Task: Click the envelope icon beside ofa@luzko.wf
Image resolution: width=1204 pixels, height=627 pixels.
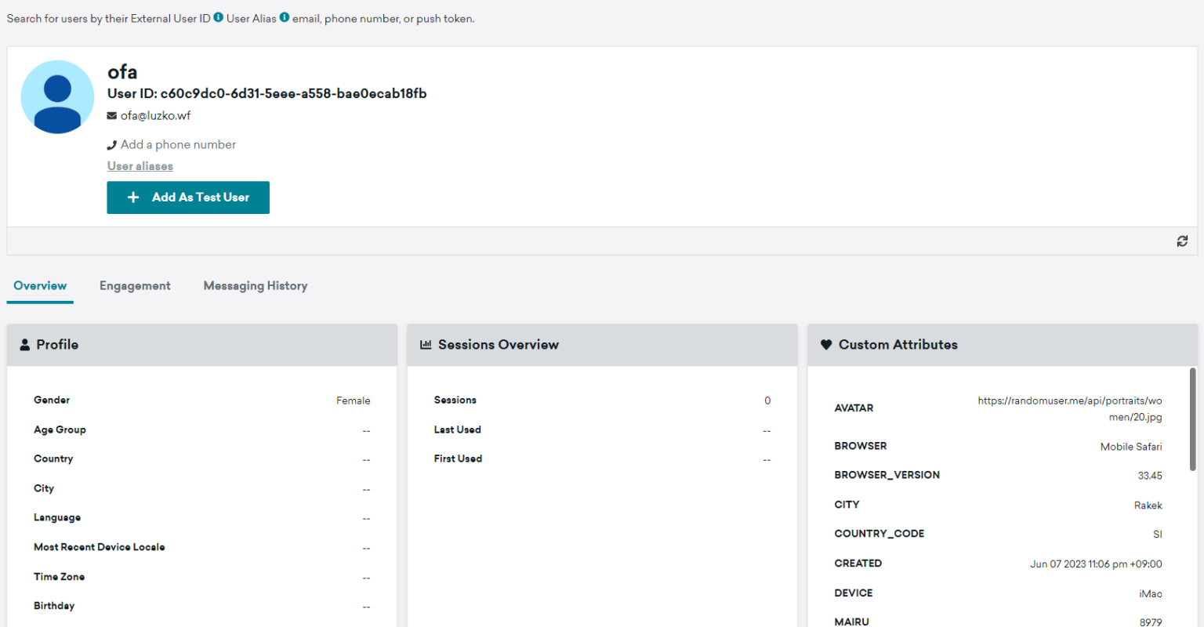Action: click(111, 115)
